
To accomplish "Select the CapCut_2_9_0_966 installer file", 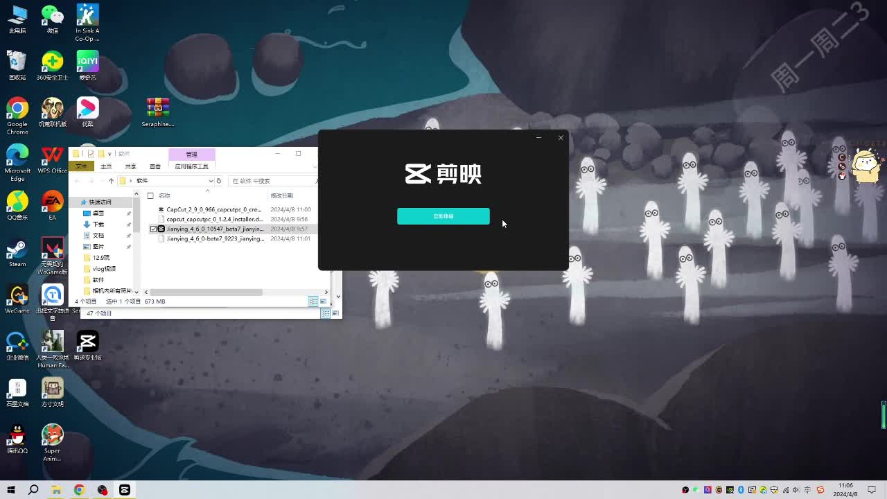I will (x=214, y=209).
